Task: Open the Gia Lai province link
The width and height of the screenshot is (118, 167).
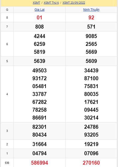Action: 39,10
